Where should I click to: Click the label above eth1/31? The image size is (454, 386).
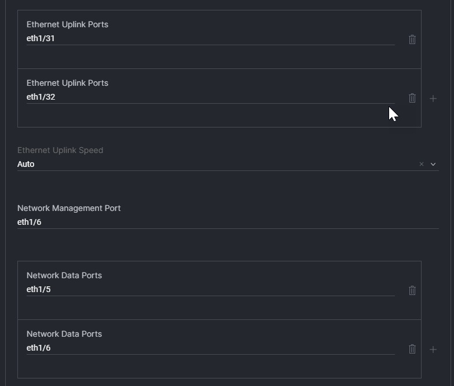pos(67,24)
